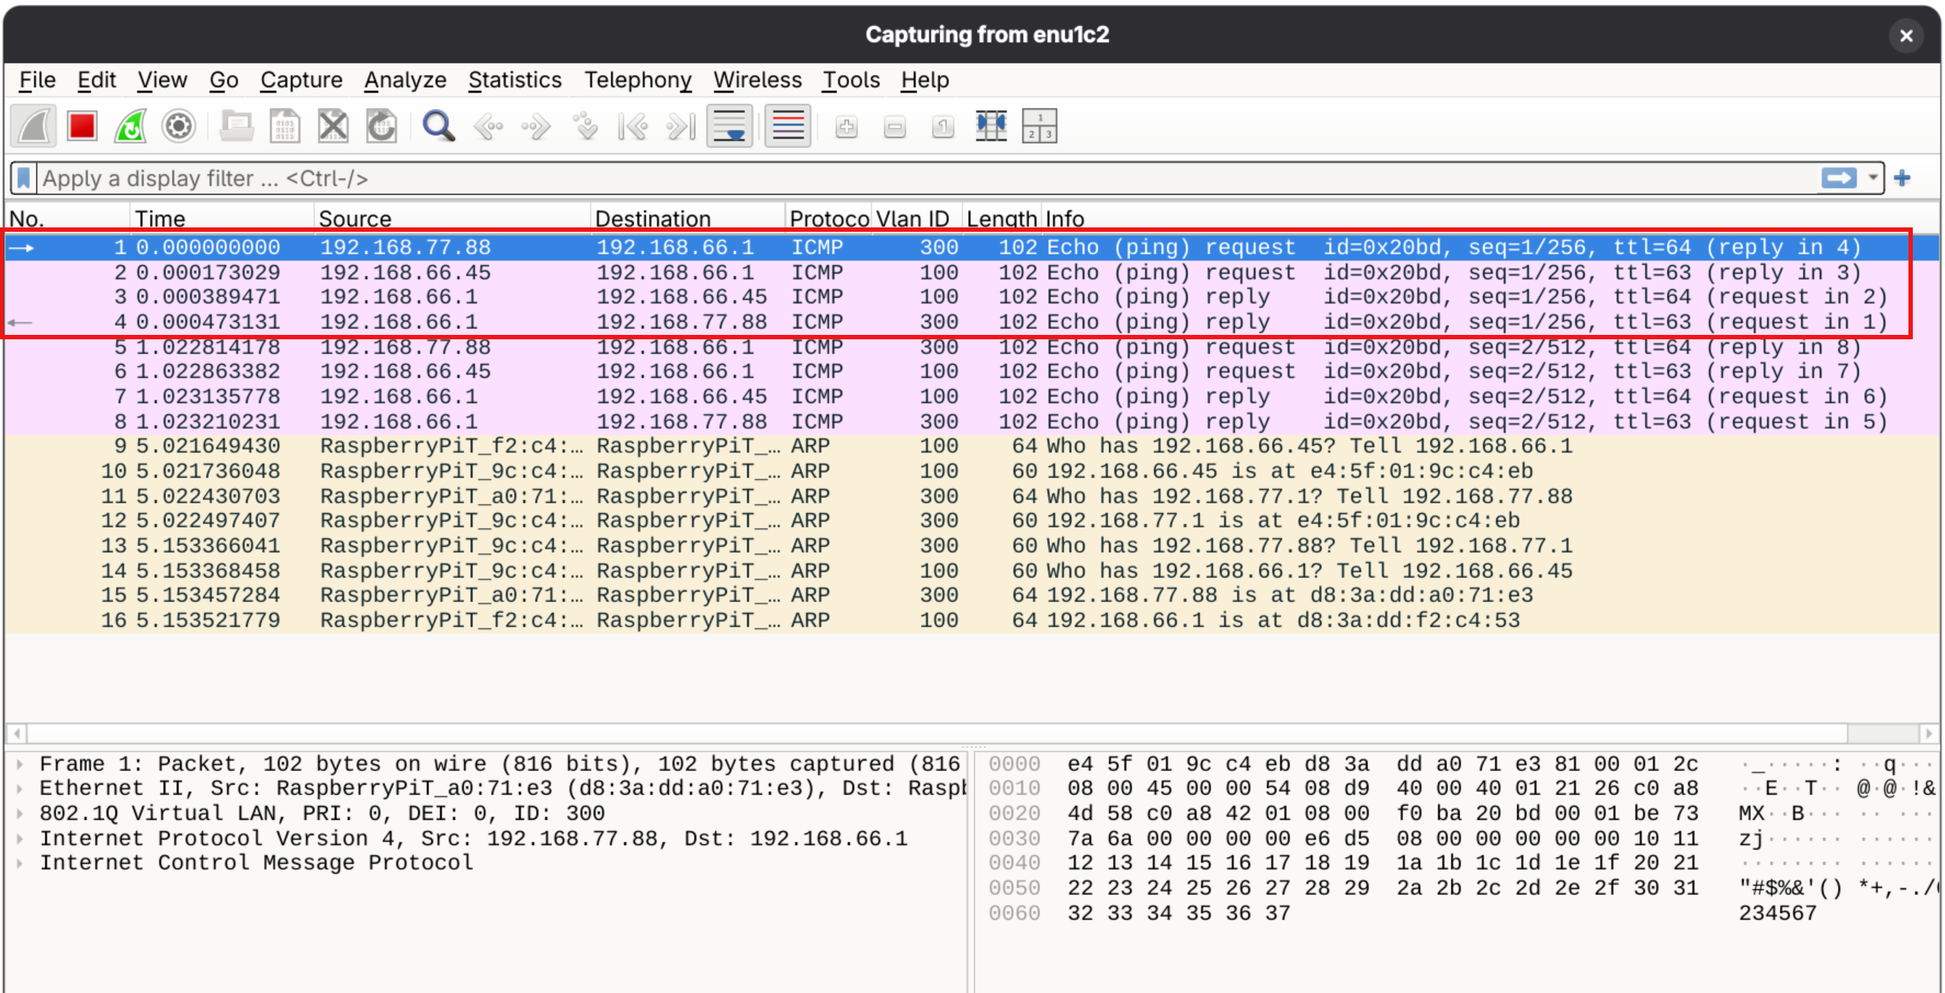Image resolution: width=1945 pixels, height=993 pixels.
Task: Toggle packet colorization rules button
Action: (788, 126)
